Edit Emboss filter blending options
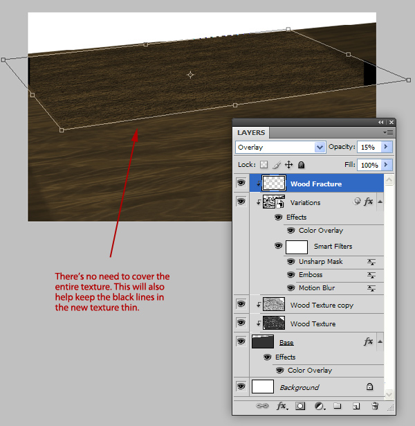Image resolution: width=415 pixels, height=426 pixels. point(371,275)
